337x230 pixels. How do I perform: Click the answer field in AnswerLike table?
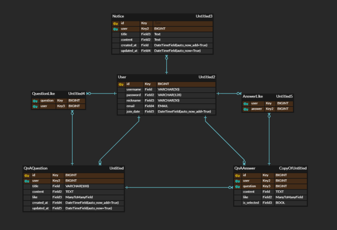(257, 109)
